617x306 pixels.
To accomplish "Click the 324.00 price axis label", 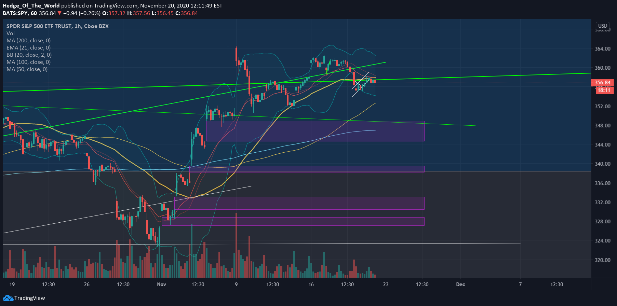I will (603, 240).
